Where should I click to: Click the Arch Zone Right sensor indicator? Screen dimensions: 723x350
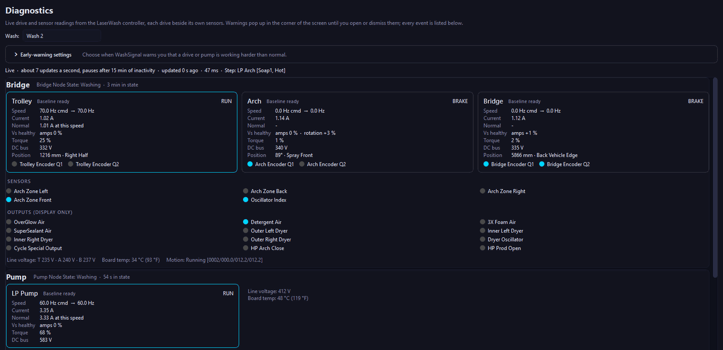tap(483, 191)
